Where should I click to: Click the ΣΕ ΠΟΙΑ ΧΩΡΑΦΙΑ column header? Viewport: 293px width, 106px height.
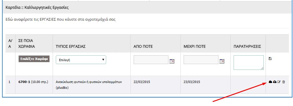tap(27, 43)
